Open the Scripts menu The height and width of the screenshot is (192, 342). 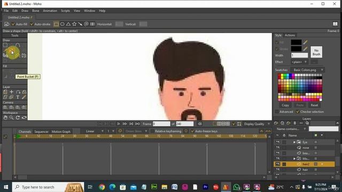[65, 11]
